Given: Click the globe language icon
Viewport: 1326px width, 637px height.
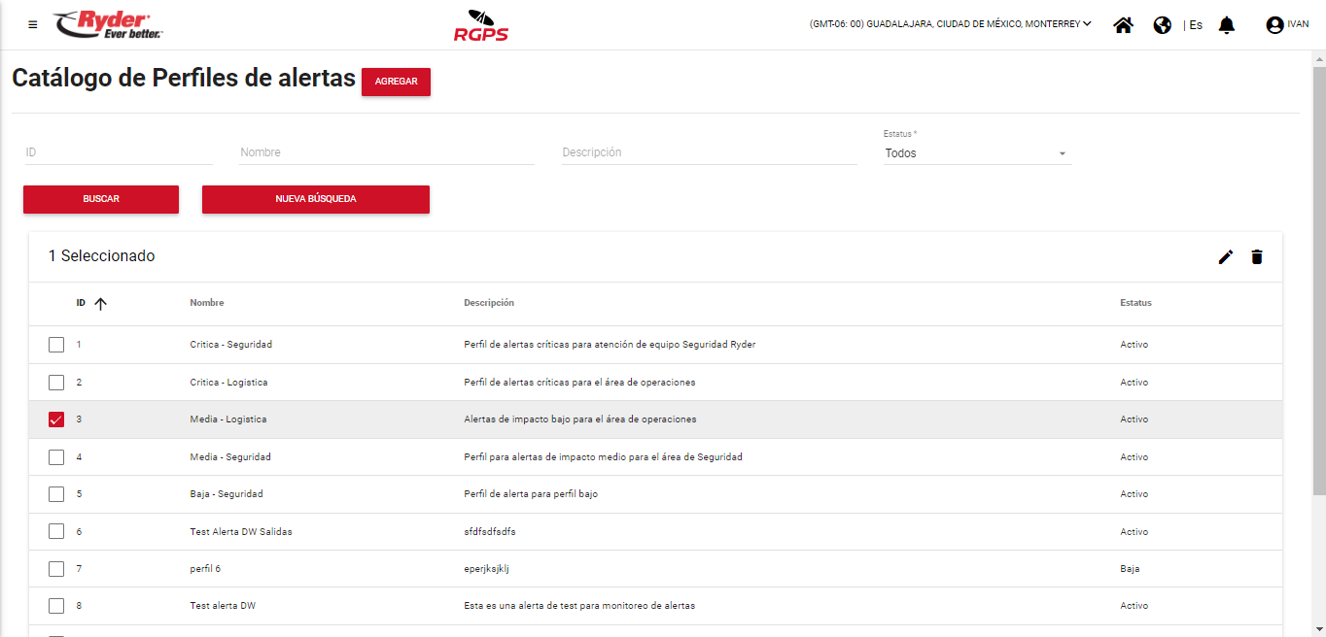Looking at the screenshot, I should [1162, 25].
